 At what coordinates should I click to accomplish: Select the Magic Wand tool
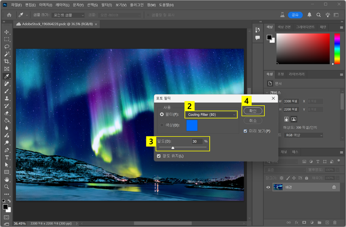pos(6,54)
